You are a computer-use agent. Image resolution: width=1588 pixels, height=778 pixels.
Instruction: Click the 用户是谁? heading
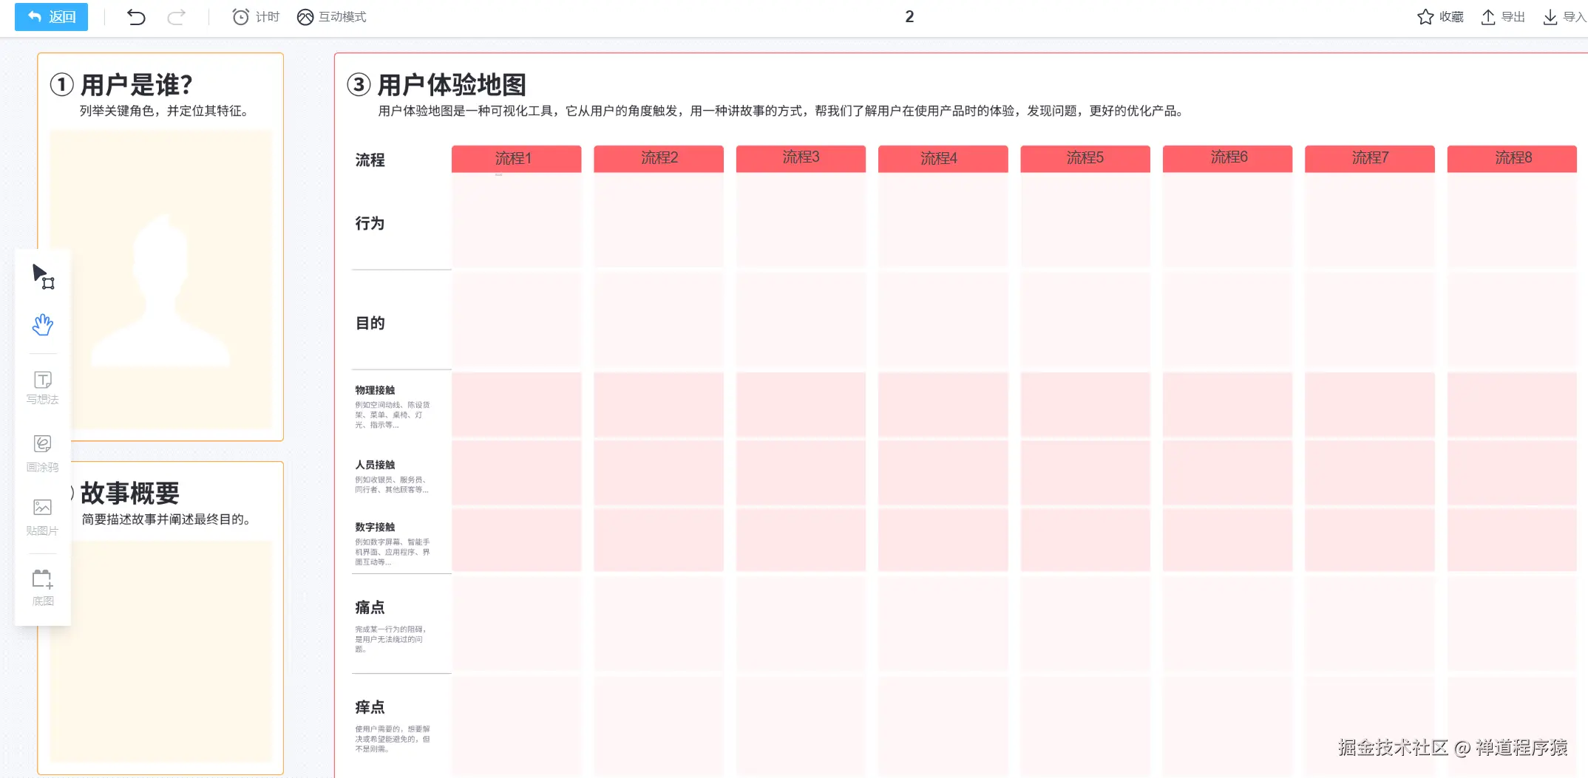click(136, 85)
